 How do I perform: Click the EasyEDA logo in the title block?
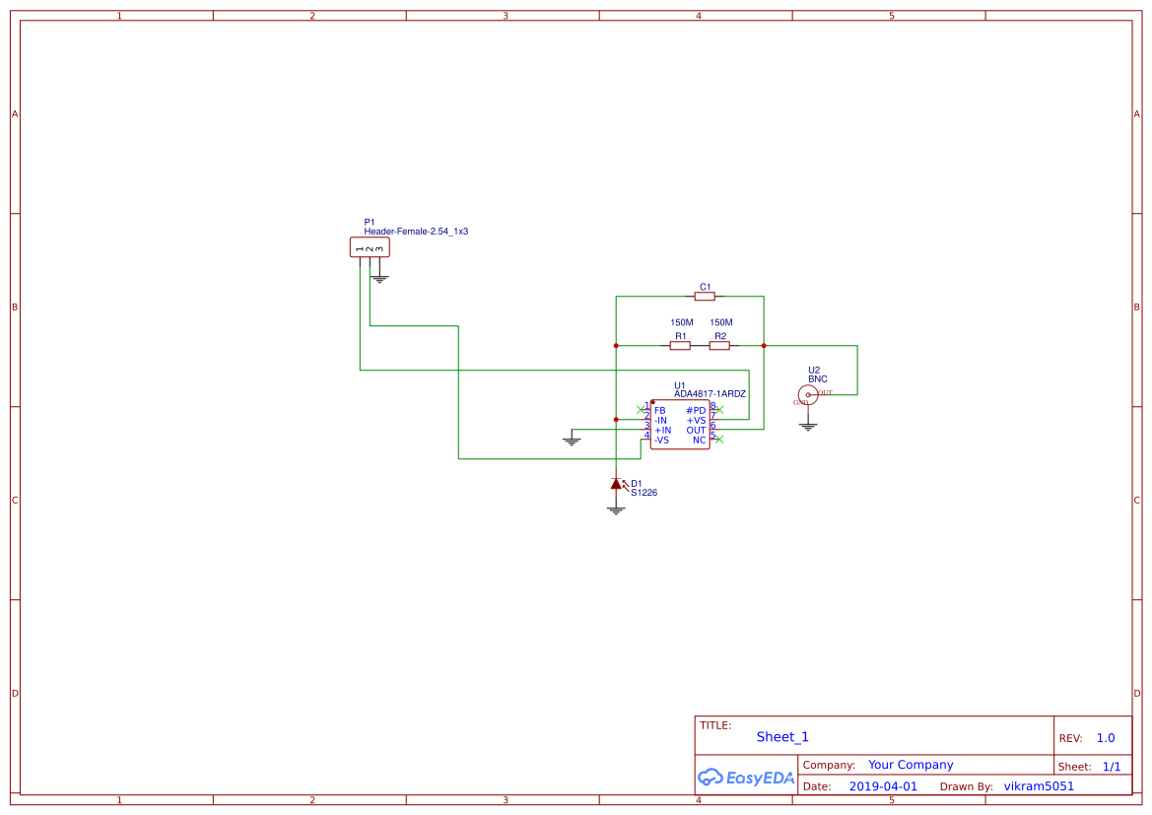click(x=746, y=777)
